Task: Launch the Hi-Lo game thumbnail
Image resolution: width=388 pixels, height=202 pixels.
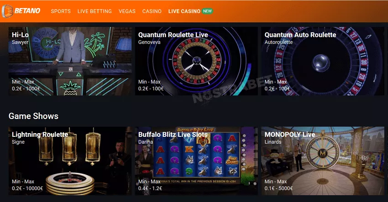Action: pyautogui.click(x=70, y=61)
